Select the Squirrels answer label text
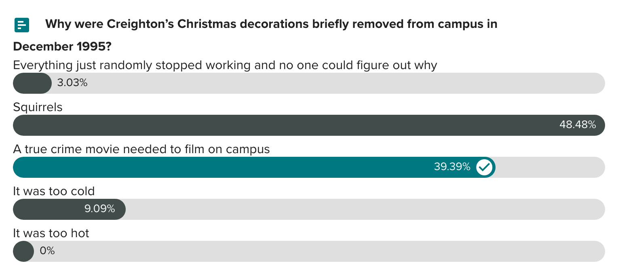The width and height of the screenshot is (618, 278). [38, 107]
